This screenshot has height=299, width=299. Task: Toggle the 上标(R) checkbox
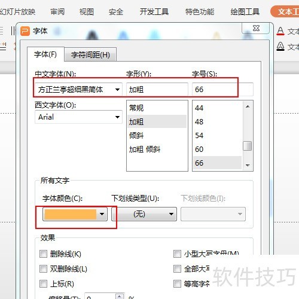pos(43,283)
